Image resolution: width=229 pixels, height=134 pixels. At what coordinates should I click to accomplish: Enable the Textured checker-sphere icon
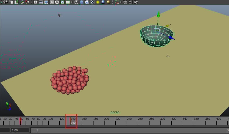click(x=92, y=2)
